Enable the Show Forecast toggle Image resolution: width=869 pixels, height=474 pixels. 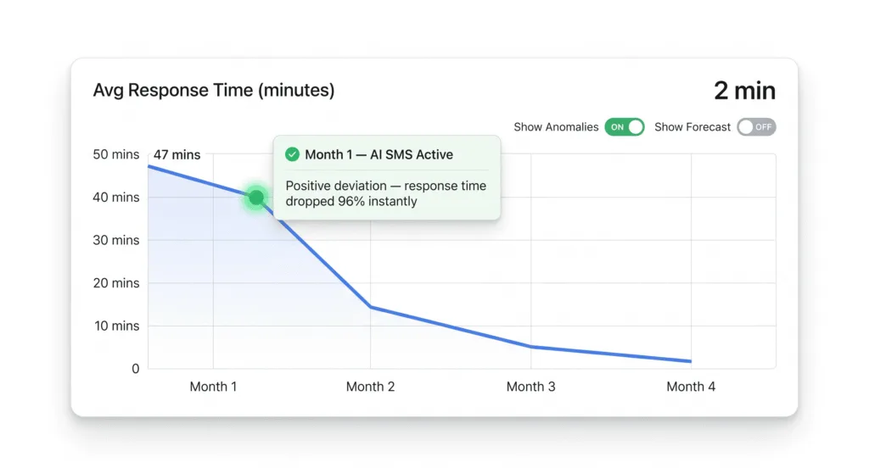tap(755, 127)
